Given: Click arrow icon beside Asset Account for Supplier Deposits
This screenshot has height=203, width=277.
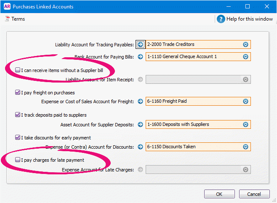Looking at the screenshot, I should 141,124.
